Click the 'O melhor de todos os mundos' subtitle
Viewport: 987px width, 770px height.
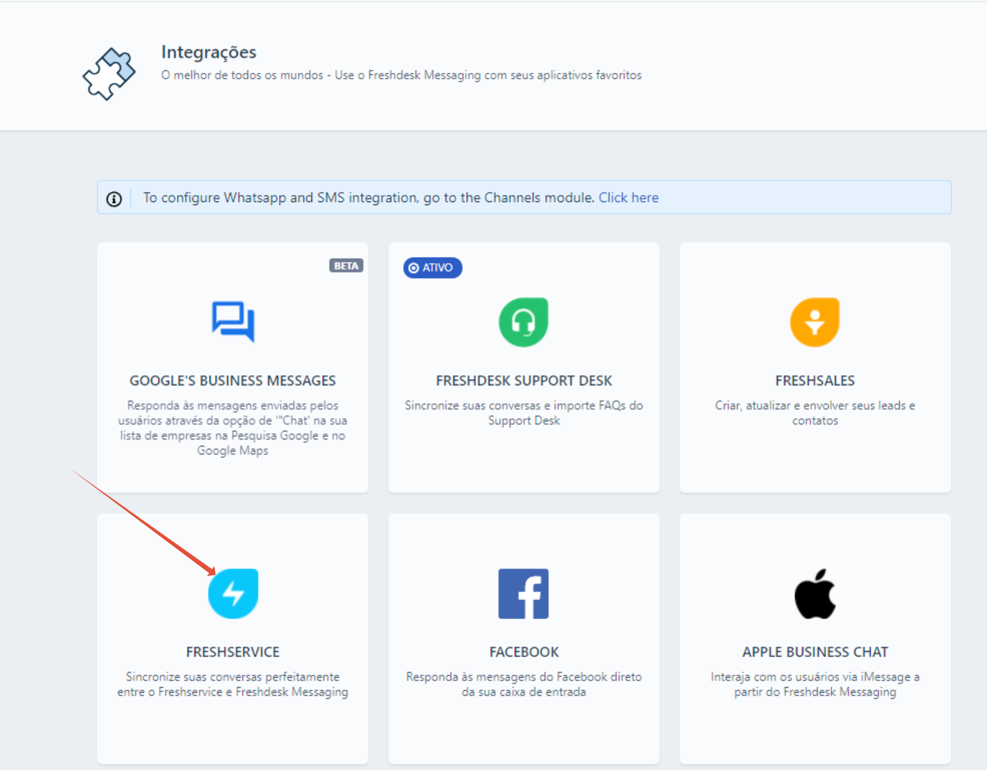point(401,75)
